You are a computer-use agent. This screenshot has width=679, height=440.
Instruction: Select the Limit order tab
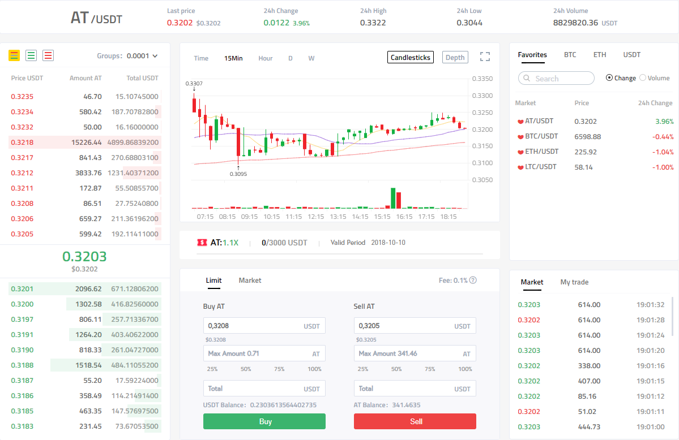point(213,281)
